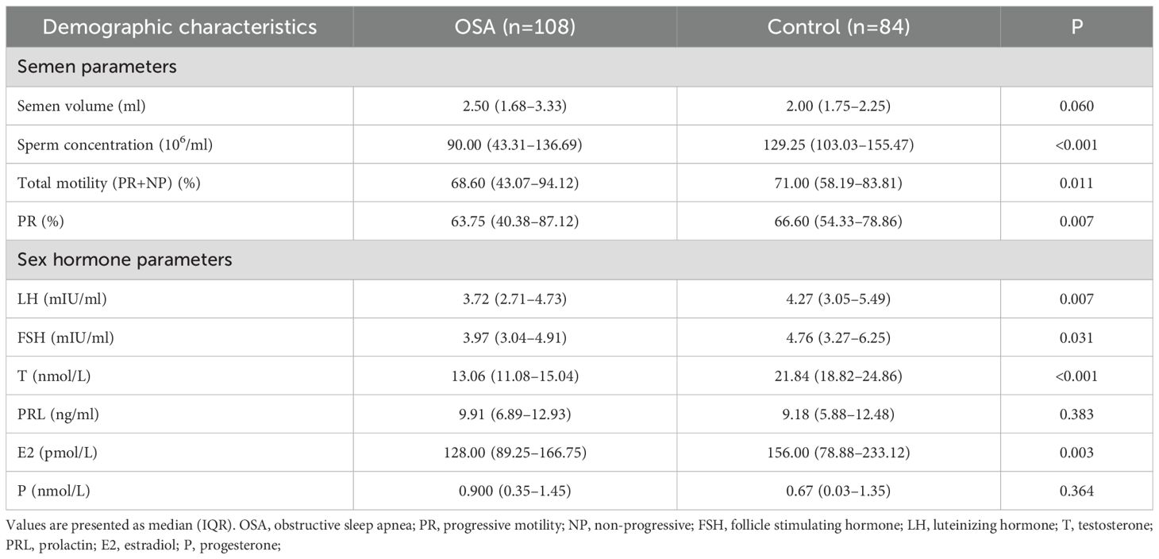Click OSA value 128.00 (89.25–166.75)
The image size is (1159, 559).
point(514,453)
